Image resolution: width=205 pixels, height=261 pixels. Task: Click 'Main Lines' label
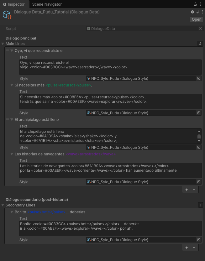point(15,44)
